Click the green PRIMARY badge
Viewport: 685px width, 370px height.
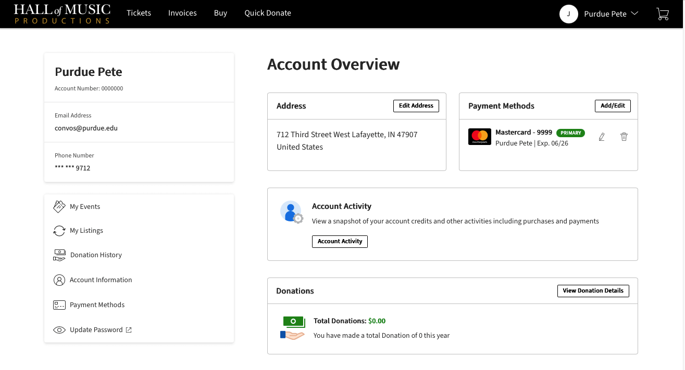(571, 133)
